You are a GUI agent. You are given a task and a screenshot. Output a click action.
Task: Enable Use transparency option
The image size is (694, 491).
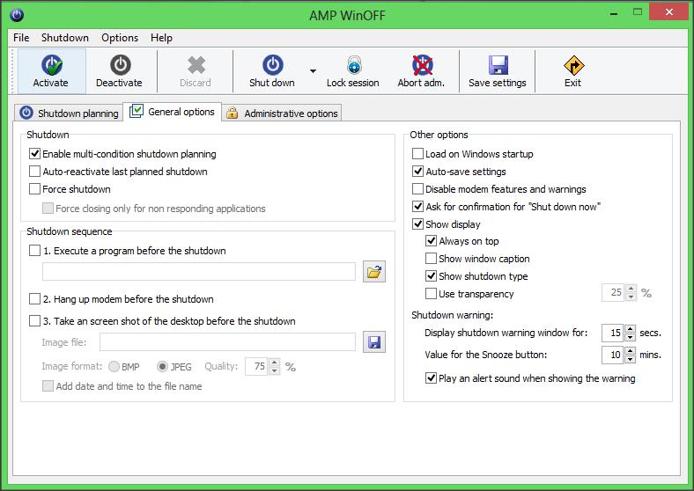(x=431, y=293)
